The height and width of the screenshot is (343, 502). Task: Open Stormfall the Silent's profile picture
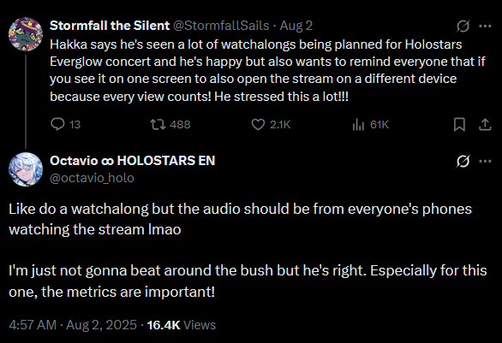pos(26,34)
